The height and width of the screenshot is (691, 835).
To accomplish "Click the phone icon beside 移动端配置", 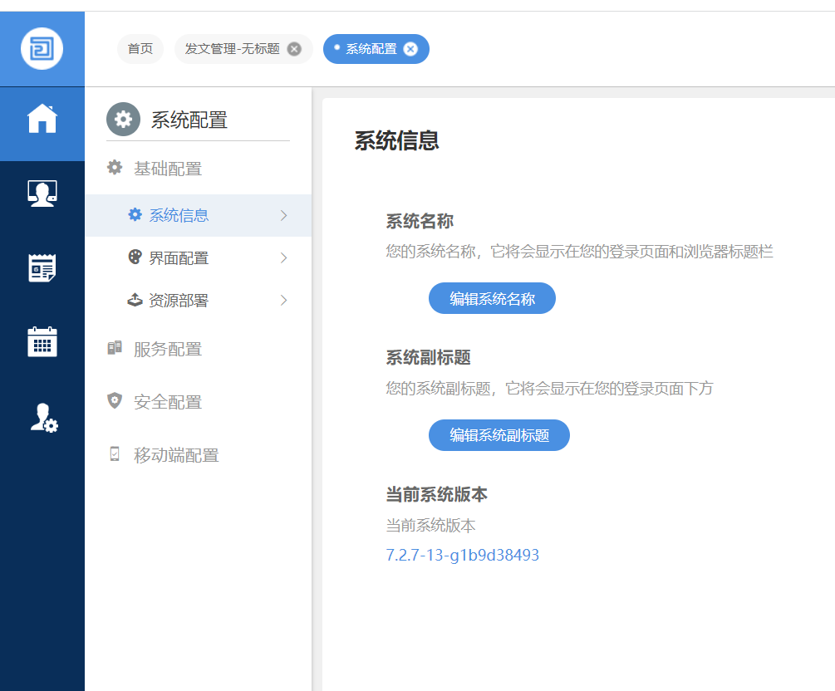I will tap(115, 454).
